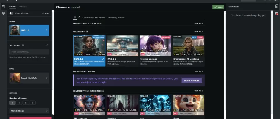This screenshot has width=280, height=119.
Task: Click the text prompt input field
Action: coord(29,52)
